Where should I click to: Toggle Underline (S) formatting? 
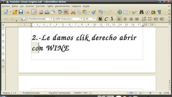click(x=112, y=19)
